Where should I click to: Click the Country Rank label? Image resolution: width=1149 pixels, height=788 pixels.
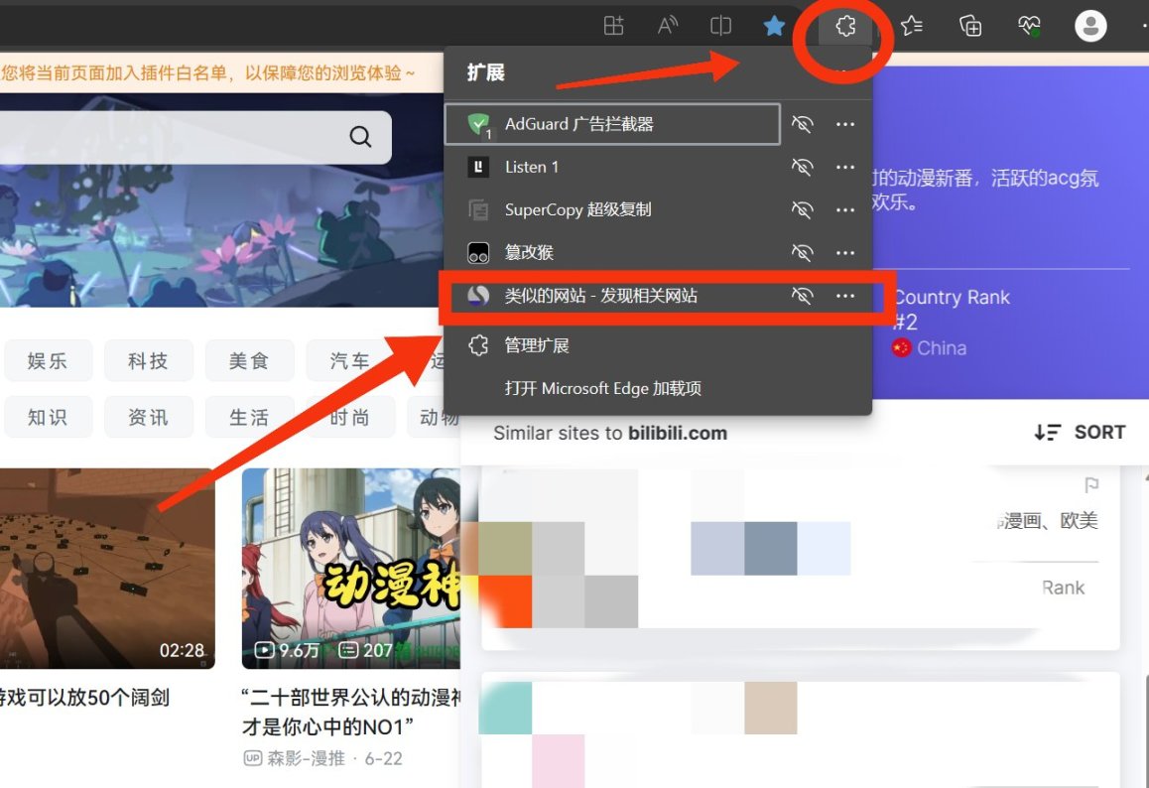tap(953, 297)
